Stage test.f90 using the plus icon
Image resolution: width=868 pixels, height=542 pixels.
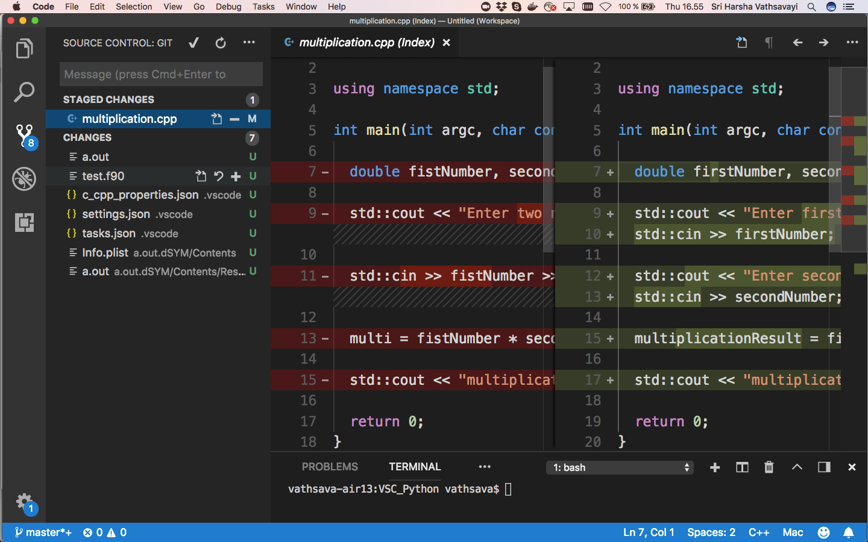pyautogui.click(x=235, y=176)
